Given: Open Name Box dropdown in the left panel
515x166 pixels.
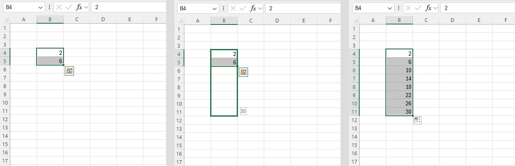Looking at the screenshot, I should [40, 7].
